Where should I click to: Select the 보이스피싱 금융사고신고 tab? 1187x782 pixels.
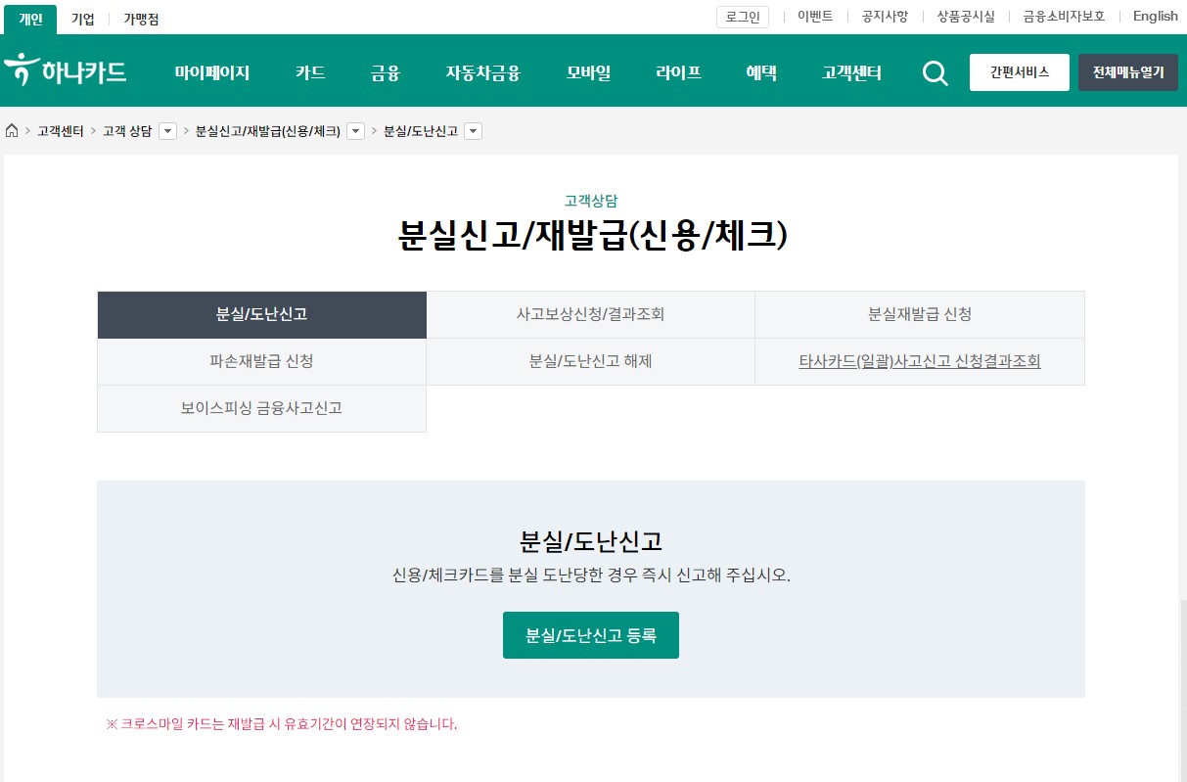[261, 408]
